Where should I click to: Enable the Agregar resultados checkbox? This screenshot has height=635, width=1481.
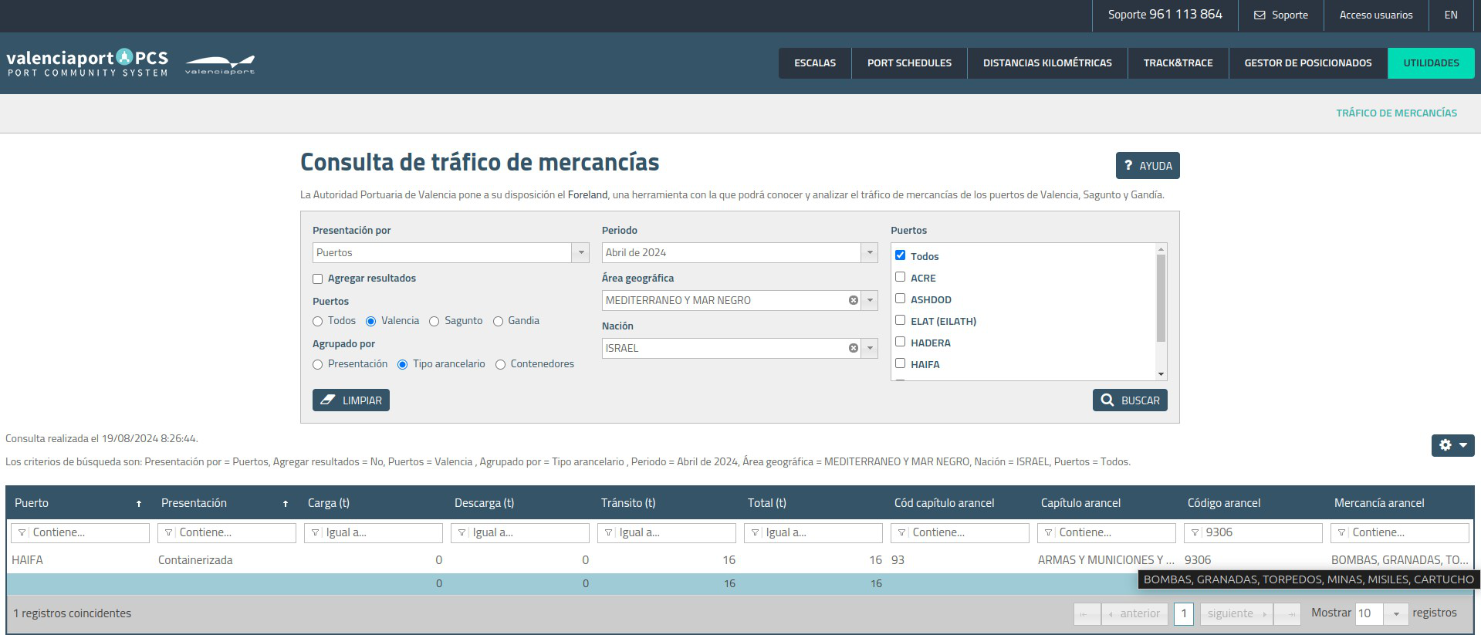[317, 279]
